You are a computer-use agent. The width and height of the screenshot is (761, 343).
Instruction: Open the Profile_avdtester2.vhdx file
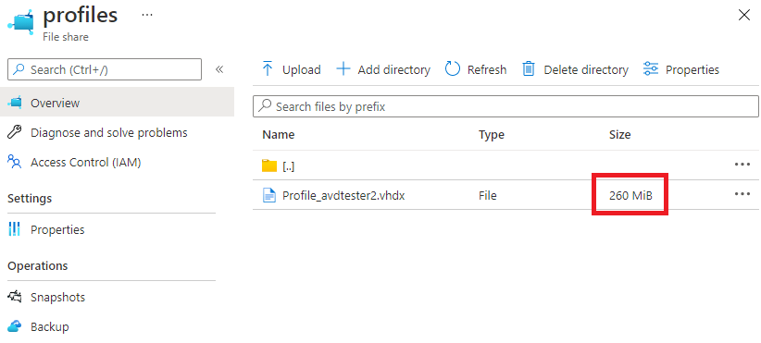coord(343,195)
